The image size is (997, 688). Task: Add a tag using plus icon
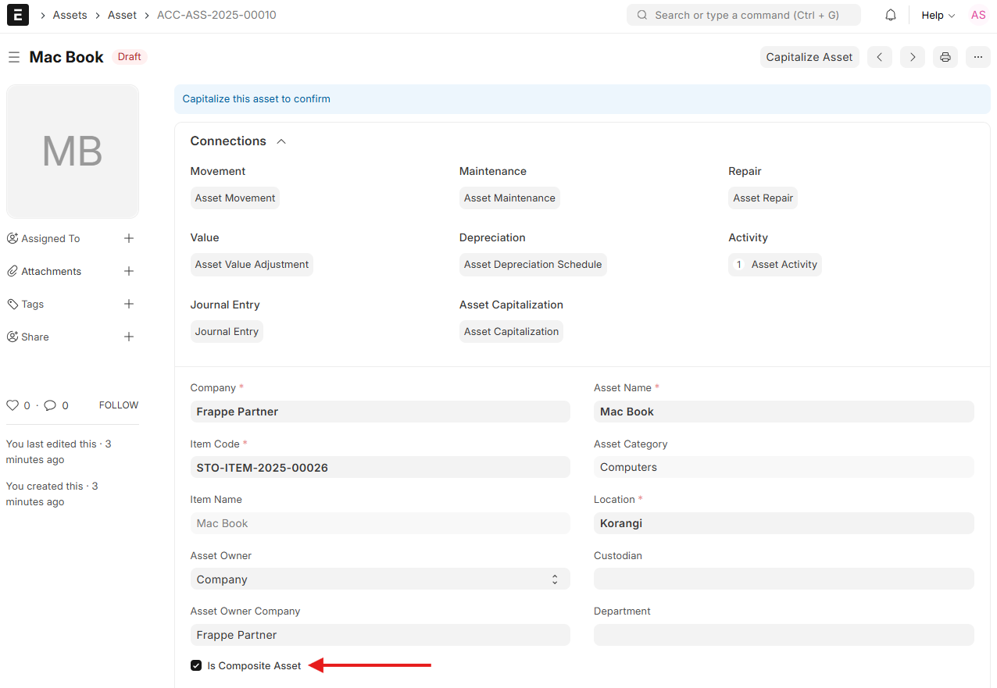point(129,304)
